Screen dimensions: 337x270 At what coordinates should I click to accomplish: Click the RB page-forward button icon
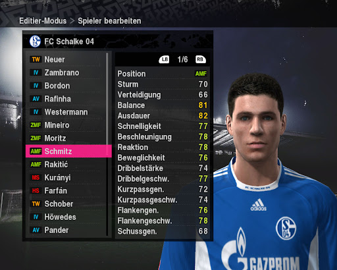click(x=200, y=59)
